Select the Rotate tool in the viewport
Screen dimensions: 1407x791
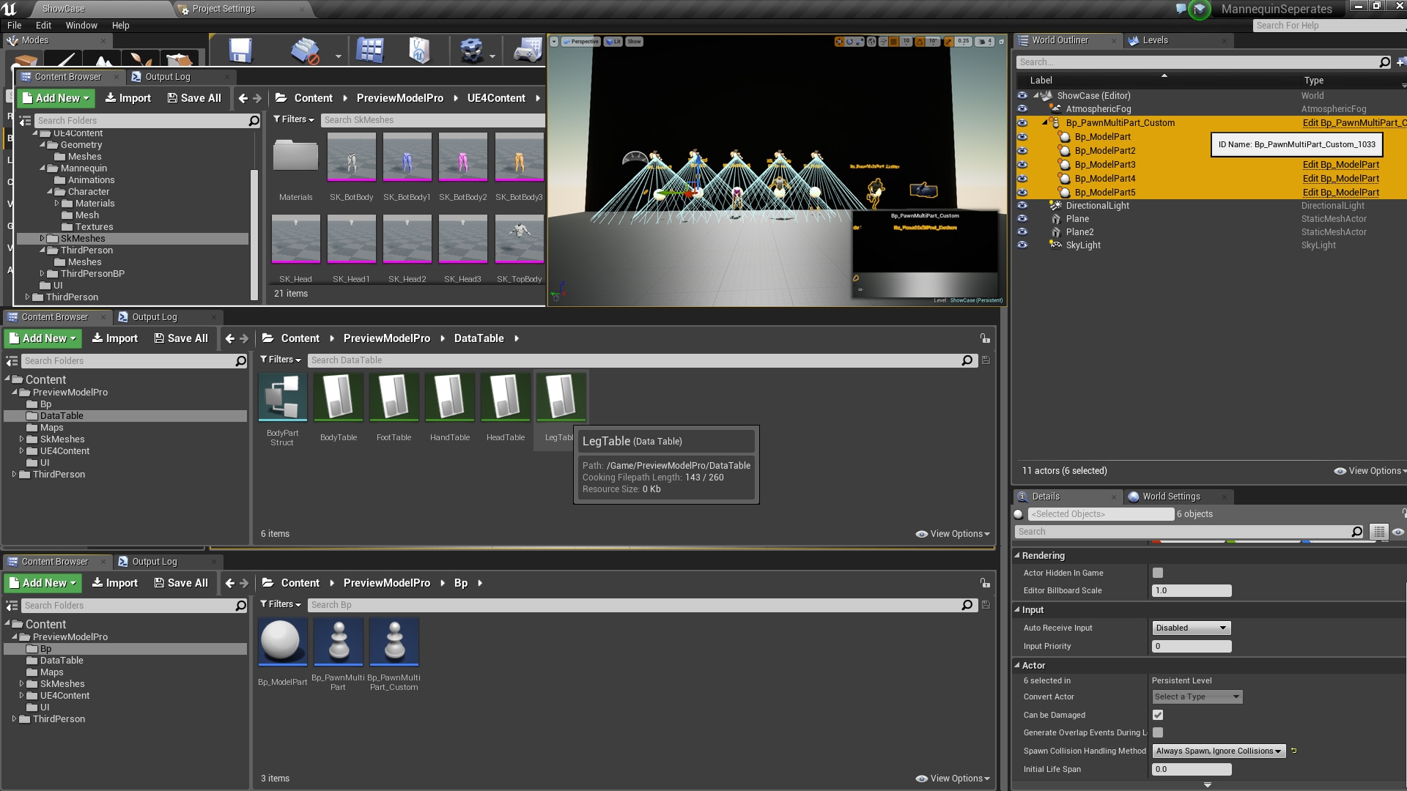point(849,42)
